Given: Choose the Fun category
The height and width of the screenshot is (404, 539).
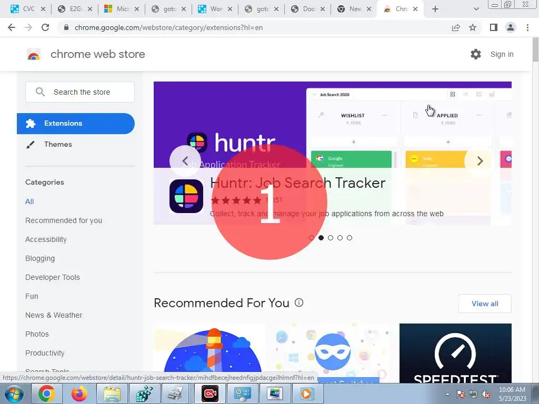Looking at the screenshot, I should [32, 296].
